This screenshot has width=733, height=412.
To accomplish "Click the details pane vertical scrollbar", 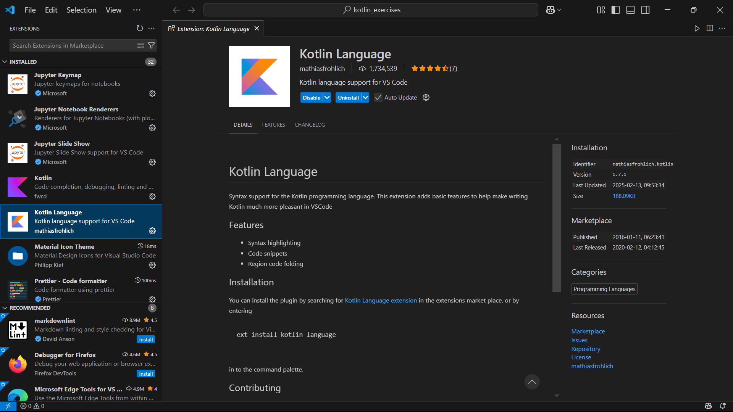I will pyautogui.click(x=557, y=217).
